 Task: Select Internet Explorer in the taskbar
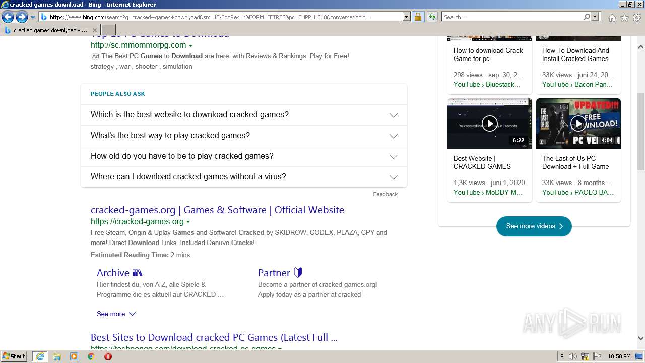point(39,356)
